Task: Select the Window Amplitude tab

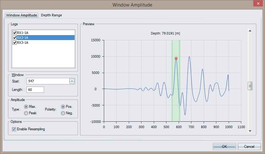Action: [x=22, y=15]
